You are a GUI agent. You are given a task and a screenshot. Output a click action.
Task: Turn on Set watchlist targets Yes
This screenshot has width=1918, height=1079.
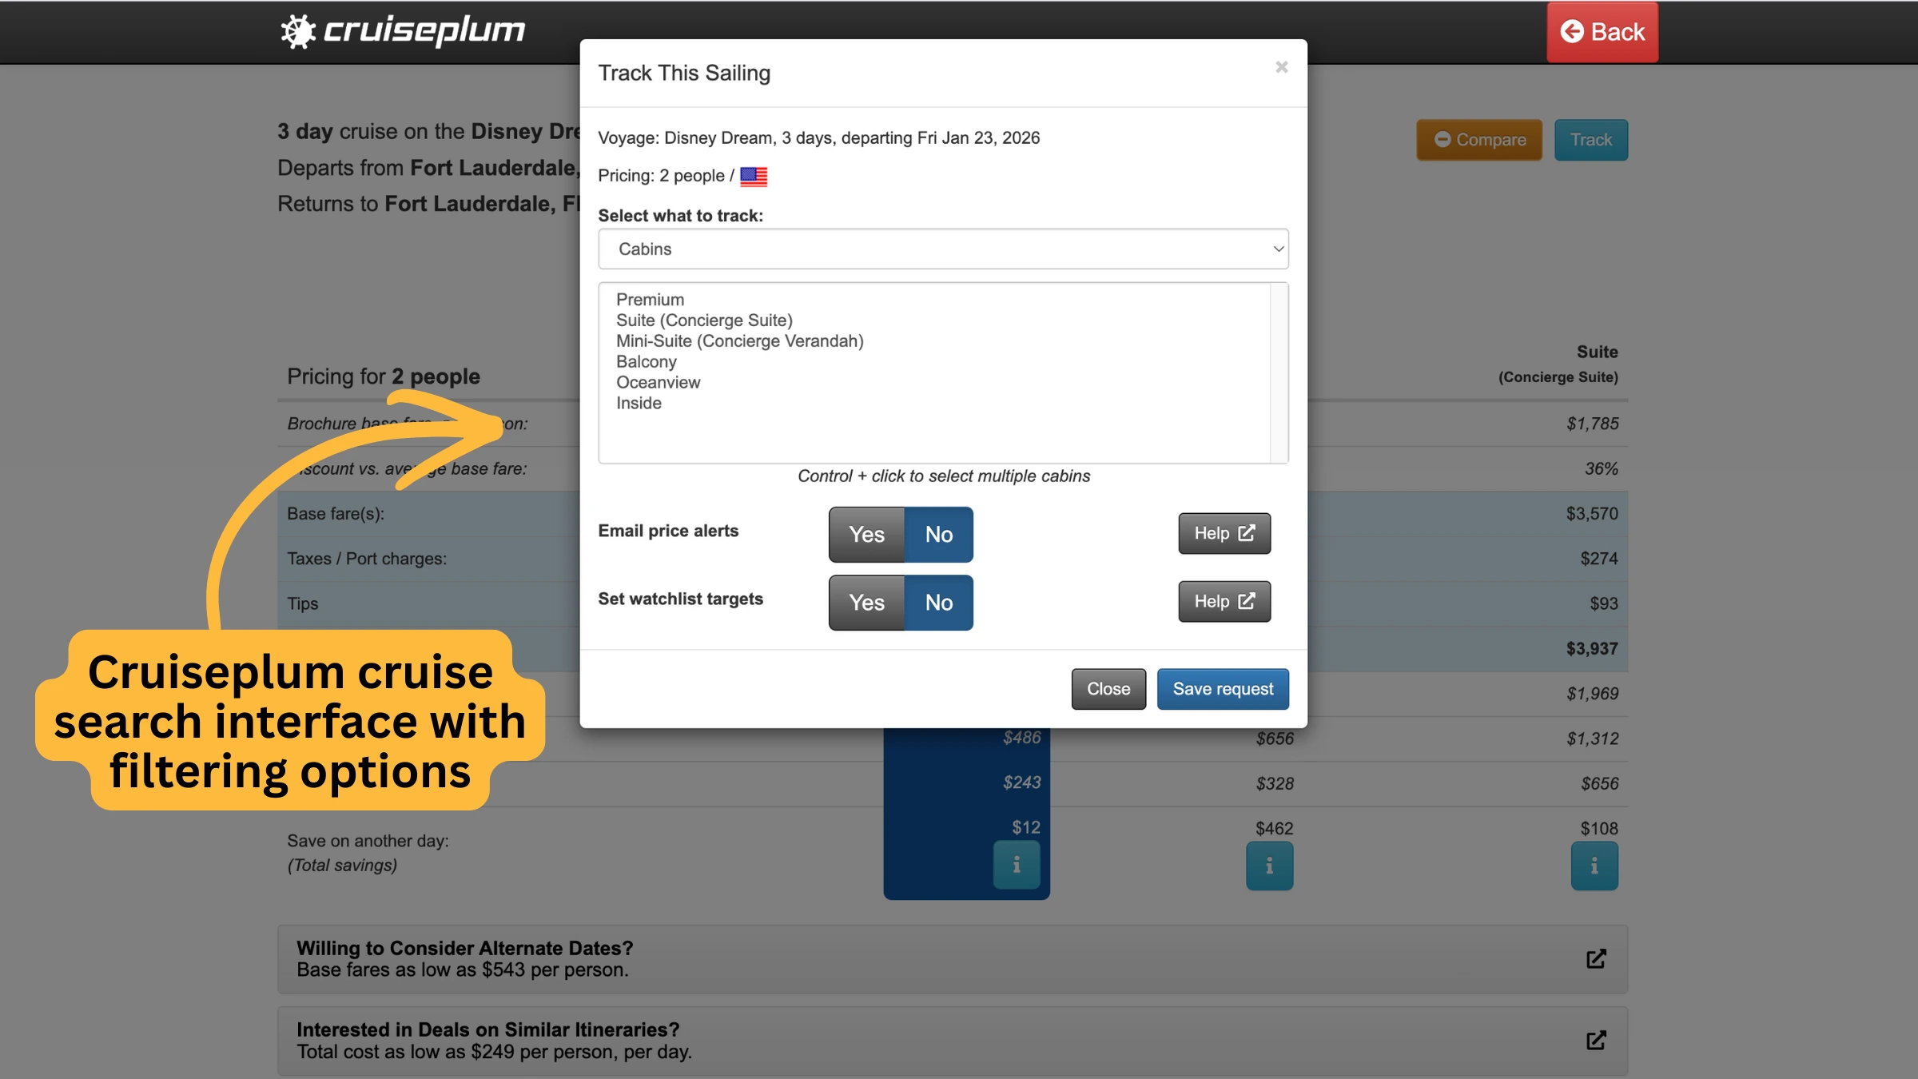[x=866, y=603]
